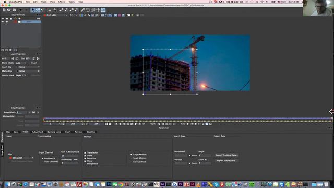The height and width of the screenshot is (188, 334).
Task: Click the Zoom timeline to full range icon
Action: (110, 124)
